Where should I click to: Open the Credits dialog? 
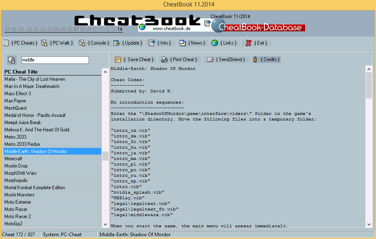pyautogui.click(x=266, y=59)
